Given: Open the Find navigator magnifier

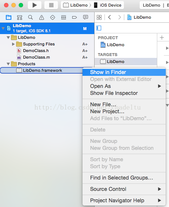Looking at the screenshot, I should coord(30,17).
